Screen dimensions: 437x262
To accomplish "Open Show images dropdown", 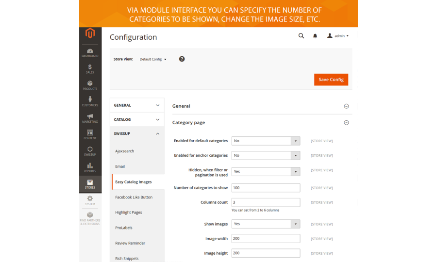I will tap(266, 224).
